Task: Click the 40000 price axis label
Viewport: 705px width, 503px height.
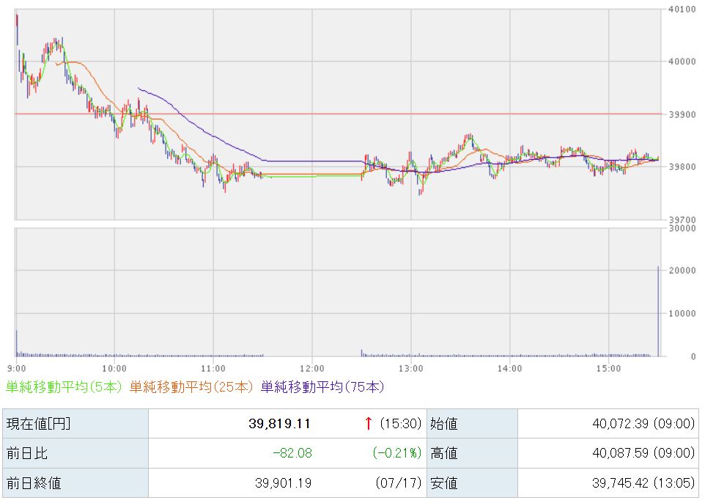Action: pos(682,62)
